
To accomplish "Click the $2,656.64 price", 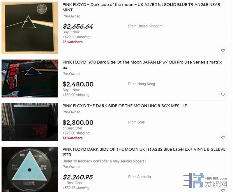I will [x=78, y=27].
